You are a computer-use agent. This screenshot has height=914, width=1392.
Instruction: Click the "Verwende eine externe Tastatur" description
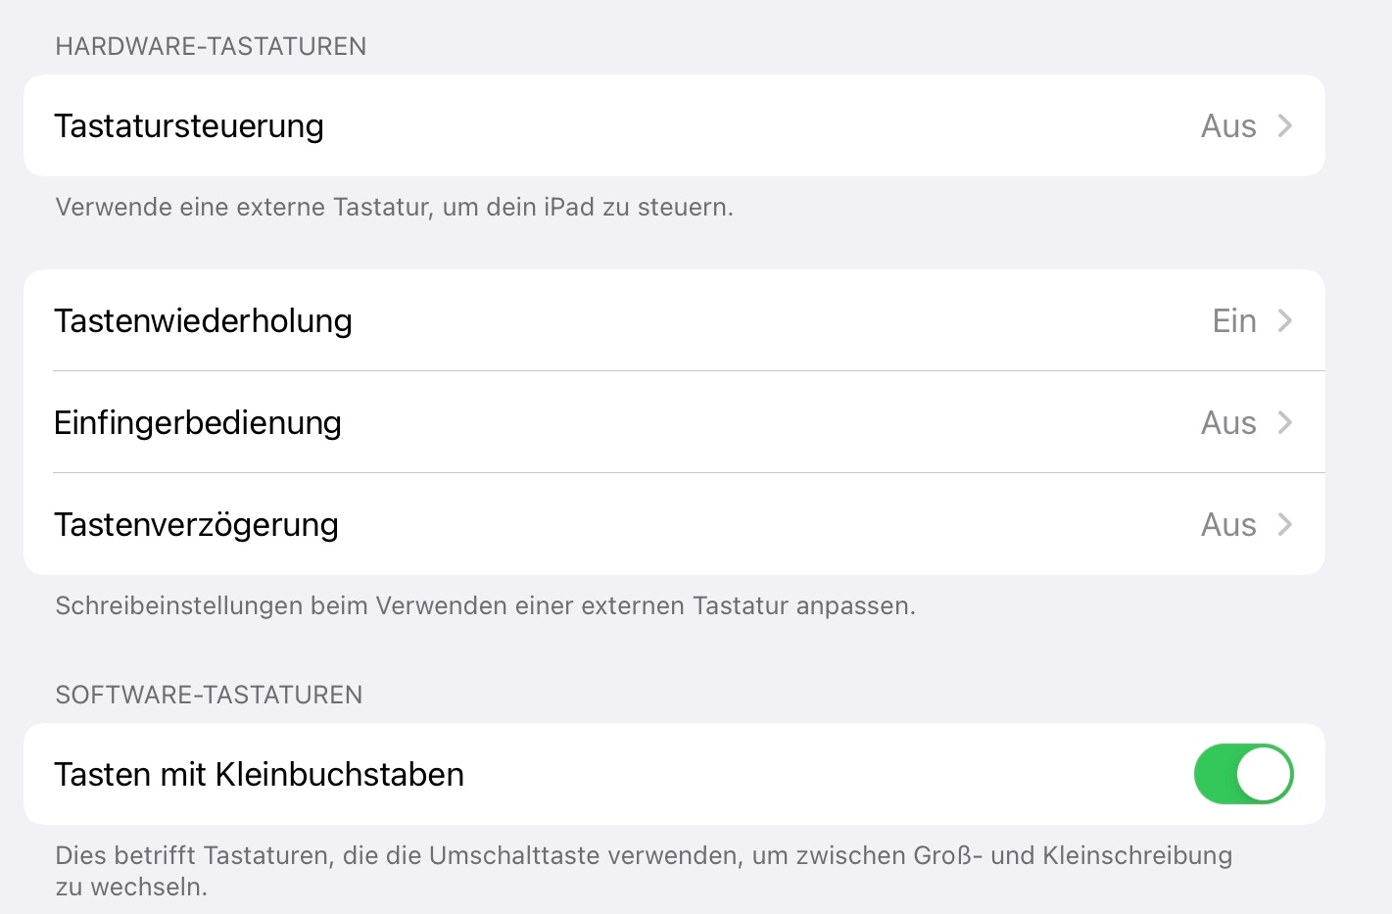(x=394, y=208)
